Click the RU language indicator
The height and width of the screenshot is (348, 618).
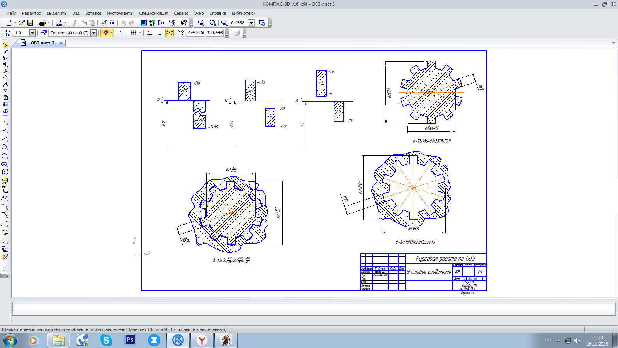click(548, 339)
